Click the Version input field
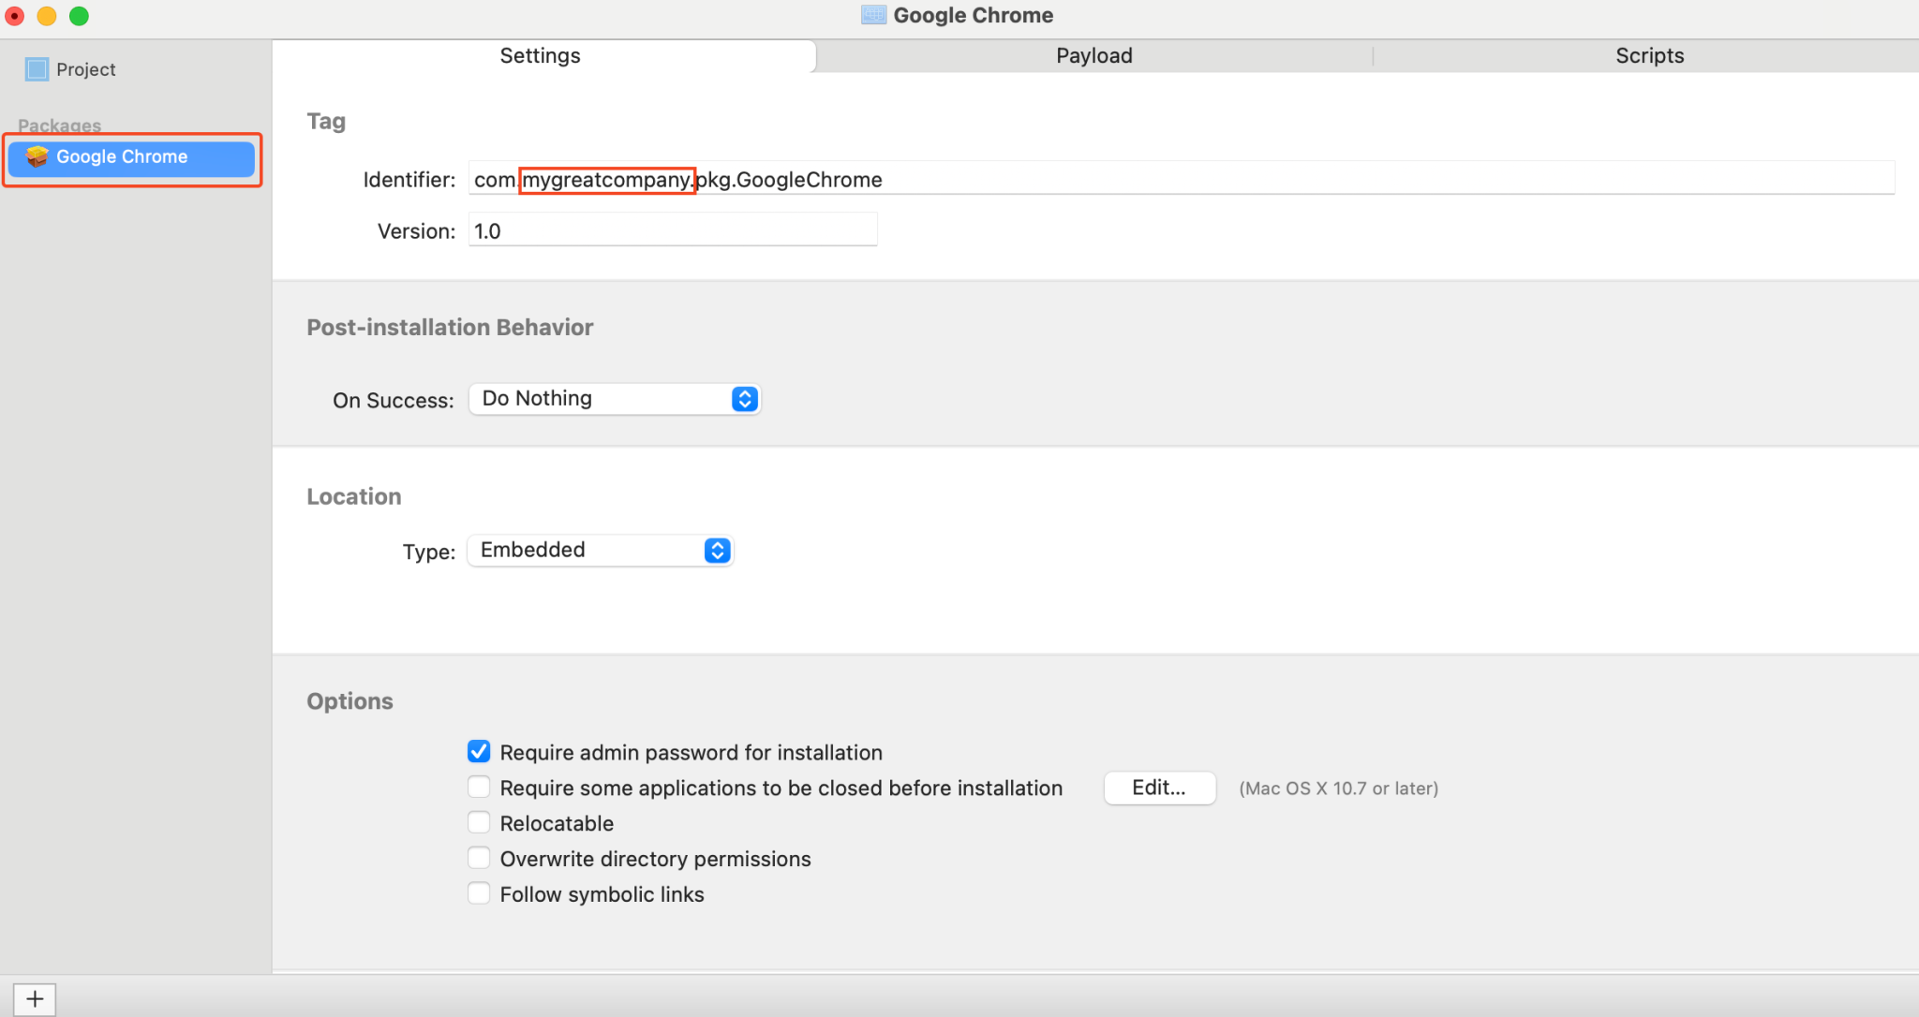1919x1017 pixels. point(673,230)
